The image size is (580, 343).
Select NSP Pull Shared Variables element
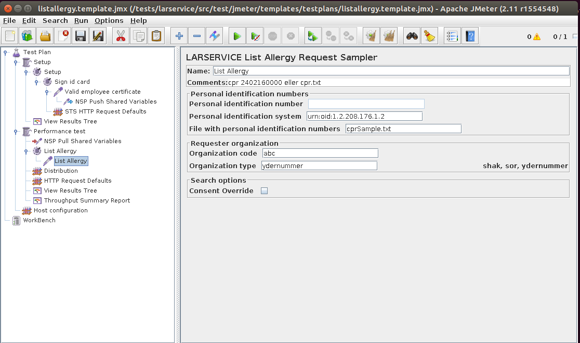pos(82,141)
